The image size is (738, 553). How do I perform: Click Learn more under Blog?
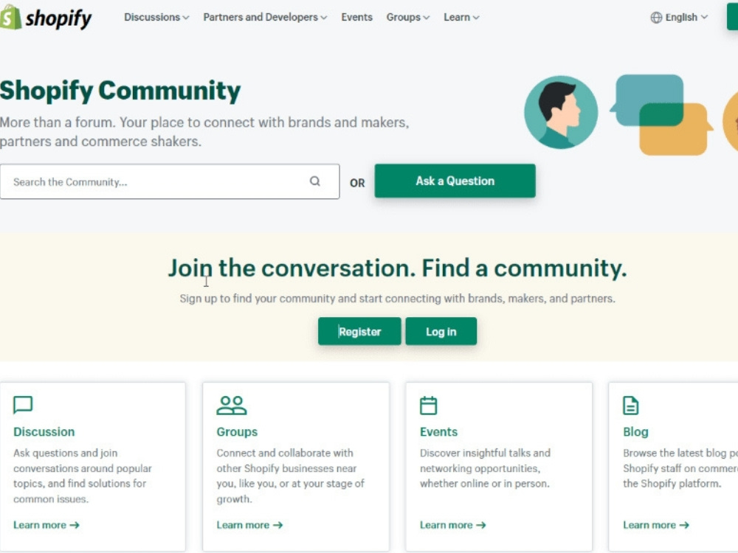[x=656, y=525]
